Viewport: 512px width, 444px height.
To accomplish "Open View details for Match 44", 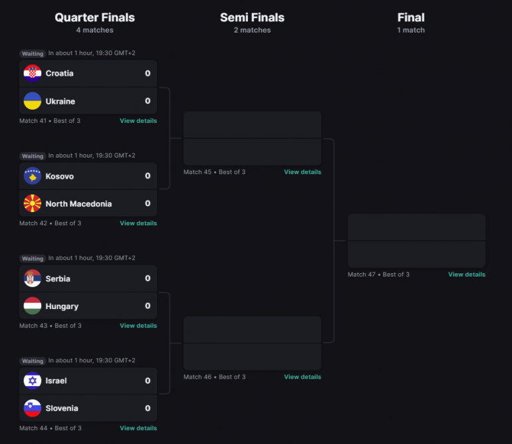I will (138, 428).
